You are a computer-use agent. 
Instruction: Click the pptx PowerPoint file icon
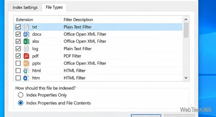(x=26, y=63)
